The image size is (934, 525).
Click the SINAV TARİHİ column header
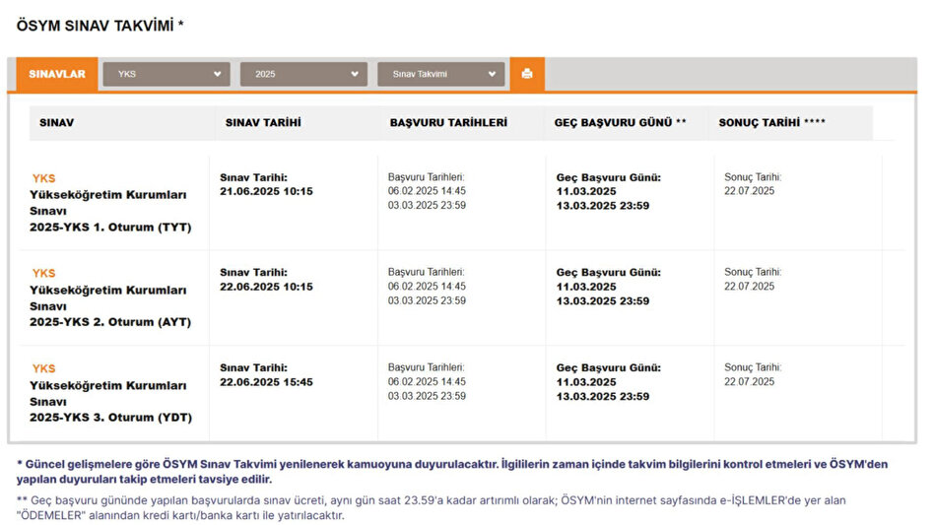[263, 122]
